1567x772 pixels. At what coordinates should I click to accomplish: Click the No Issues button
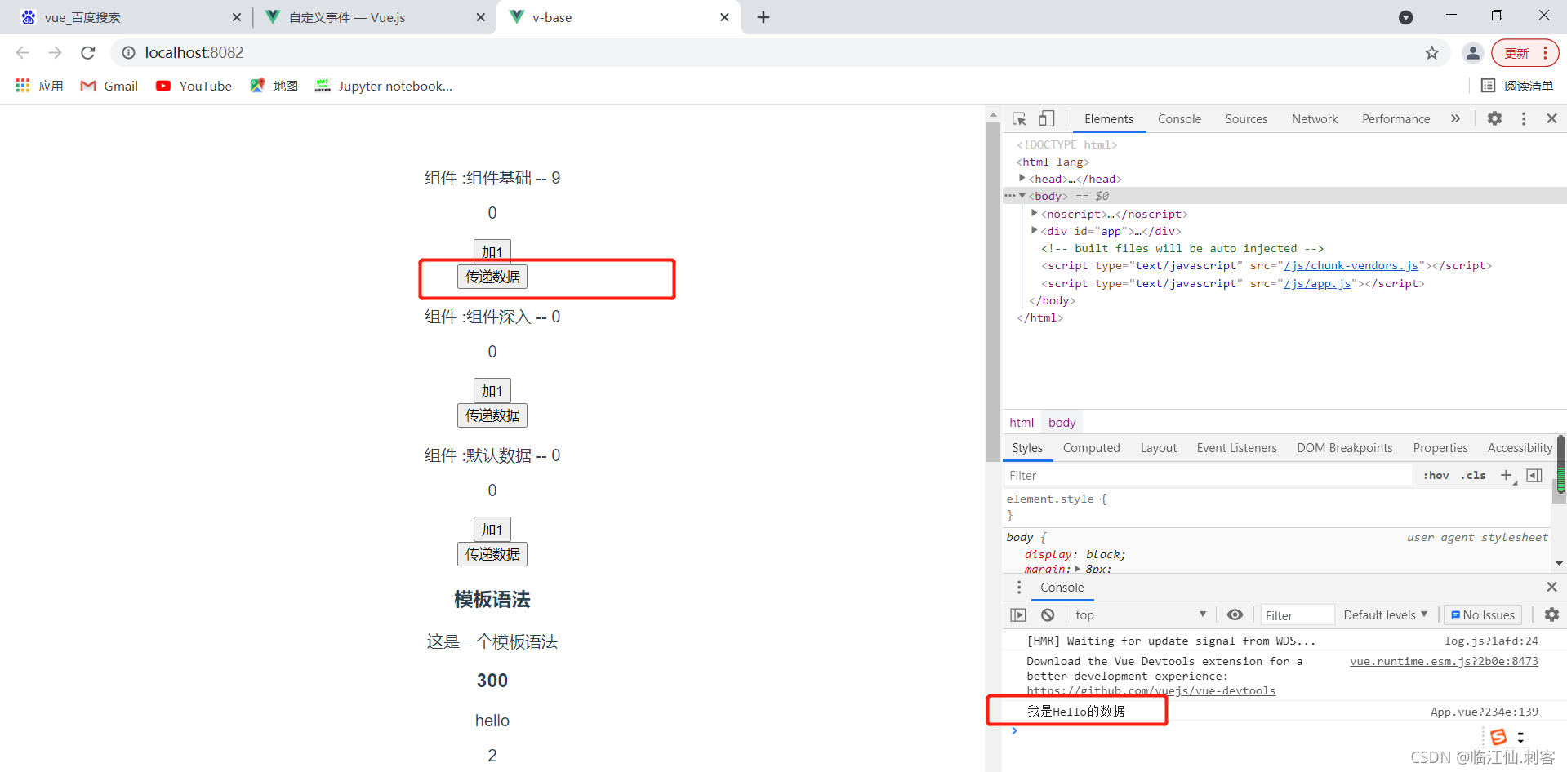point(1482,615)
